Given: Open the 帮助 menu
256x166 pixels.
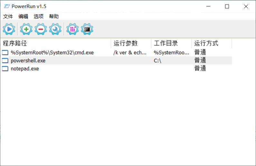Looking at the screenshot, I should click(54, 16).
